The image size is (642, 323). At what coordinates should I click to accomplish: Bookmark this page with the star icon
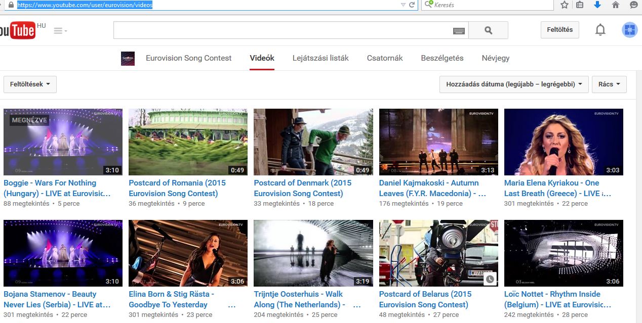click(565, 5)
